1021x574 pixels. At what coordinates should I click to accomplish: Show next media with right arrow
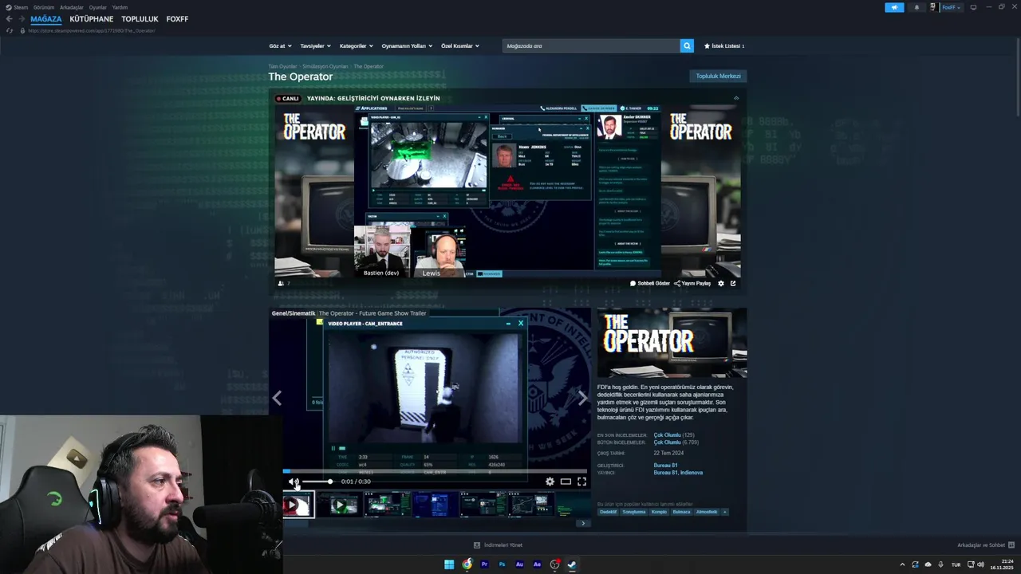582,398
